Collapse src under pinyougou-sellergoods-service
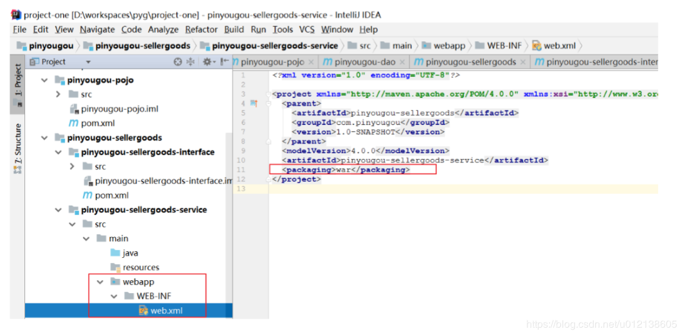 72,224
